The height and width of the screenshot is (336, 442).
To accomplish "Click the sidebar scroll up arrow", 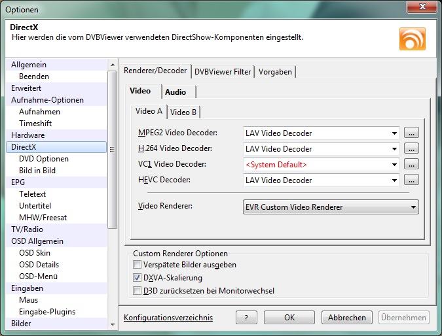I will [x=113, y=65].
